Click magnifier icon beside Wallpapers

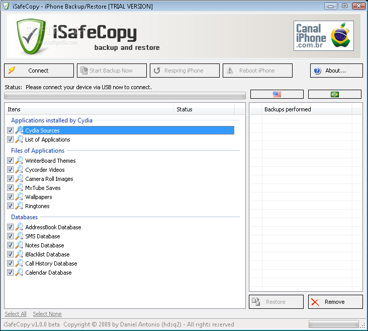[19, 196]
